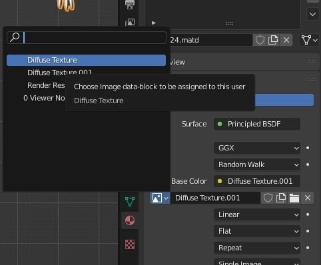This screenshot has height=265, width=321.
Task: Open the Surface Principled BSDF selector
Action: [257, 124]
